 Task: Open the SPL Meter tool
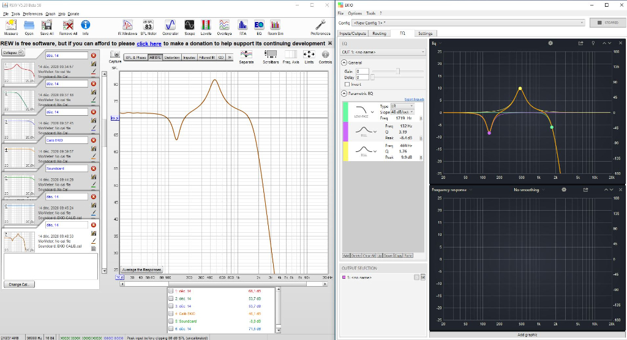pyautogui.click(x=148, y=25)
